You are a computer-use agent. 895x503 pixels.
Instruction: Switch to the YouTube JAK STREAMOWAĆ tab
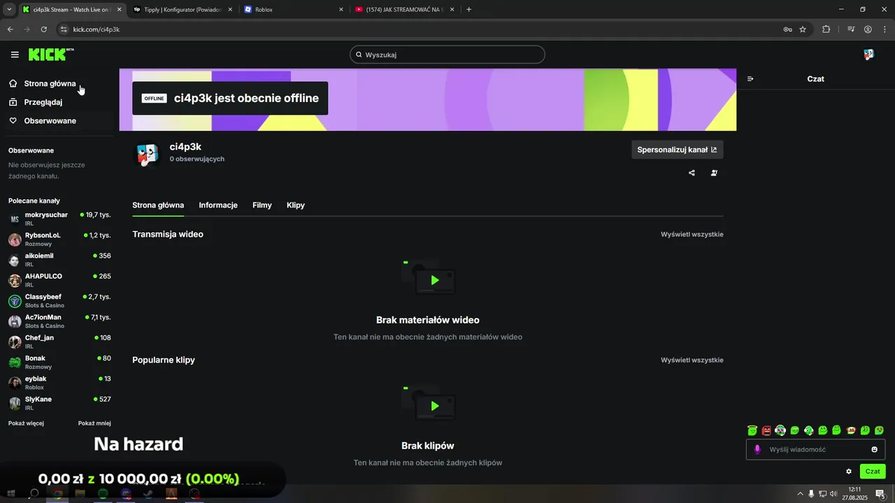(x=404, y=10)
